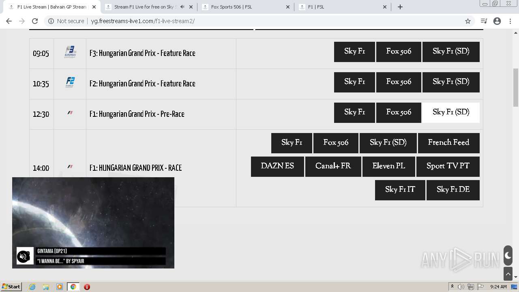Show hidden tray icons arrow

tap(452, 287)
